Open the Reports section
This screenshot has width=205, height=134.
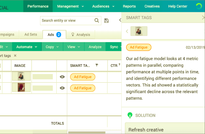point(129,6)
